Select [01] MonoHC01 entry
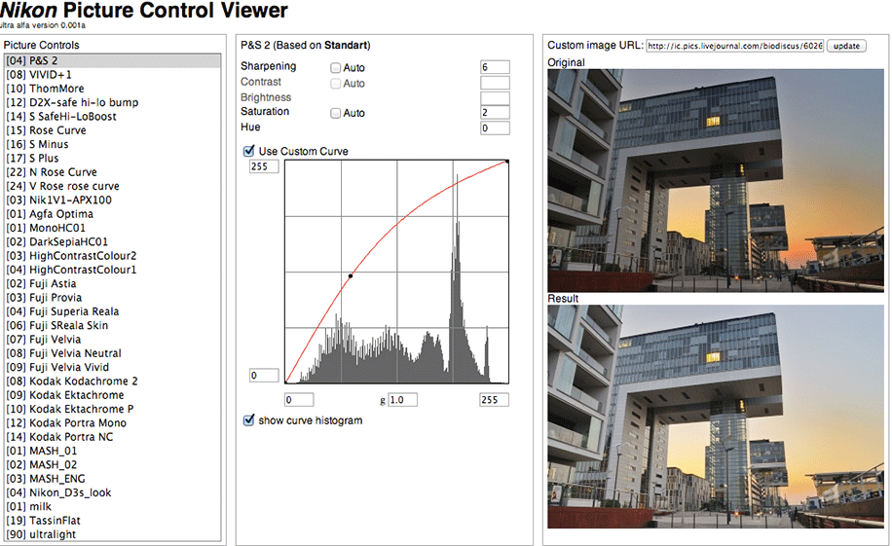 pyautogui.click(x=113, y=228)
